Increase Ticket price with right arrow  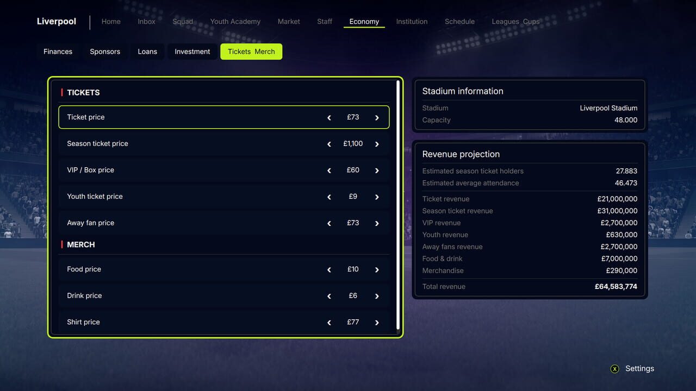pyautogui.click(x=377, y=117)
